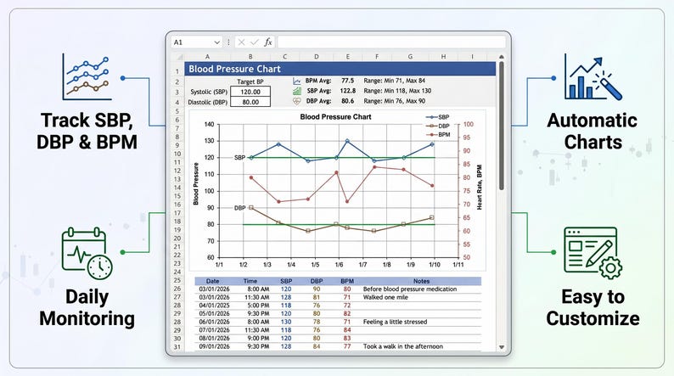Select row header 31
The image size is (674, 376).
pyautogui.click(x=177, y=346)
